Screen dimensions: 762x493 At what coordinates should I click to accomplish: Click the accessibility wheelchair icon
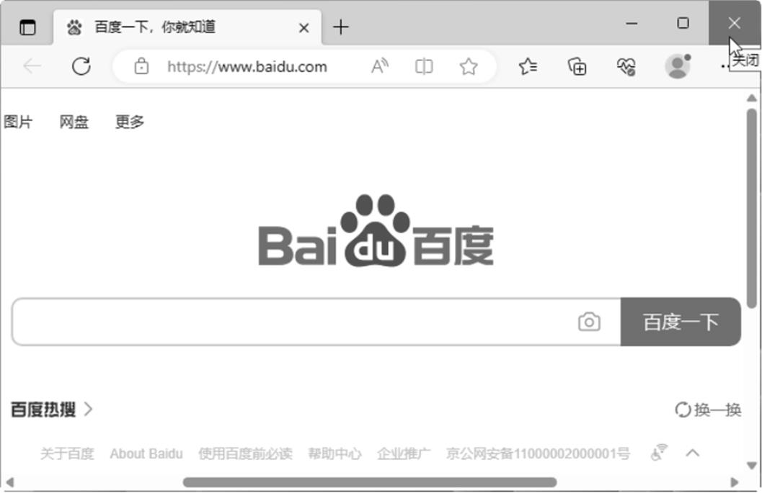[x=659, y=453]
